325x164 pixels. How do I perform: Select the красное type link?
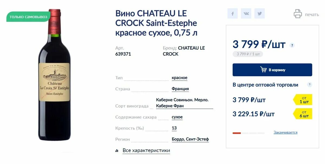tap(180, 78)
